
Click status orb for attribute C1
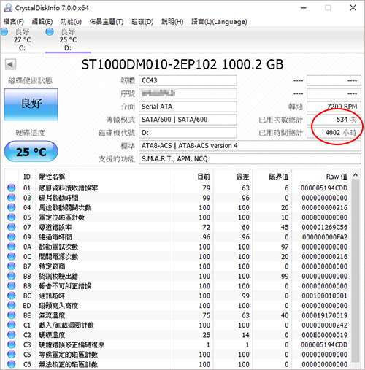tap(11, 325)
